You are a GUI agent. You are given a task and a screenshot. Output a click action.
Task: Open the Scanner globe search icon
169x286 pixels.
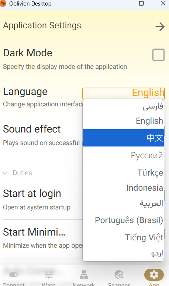119,275
